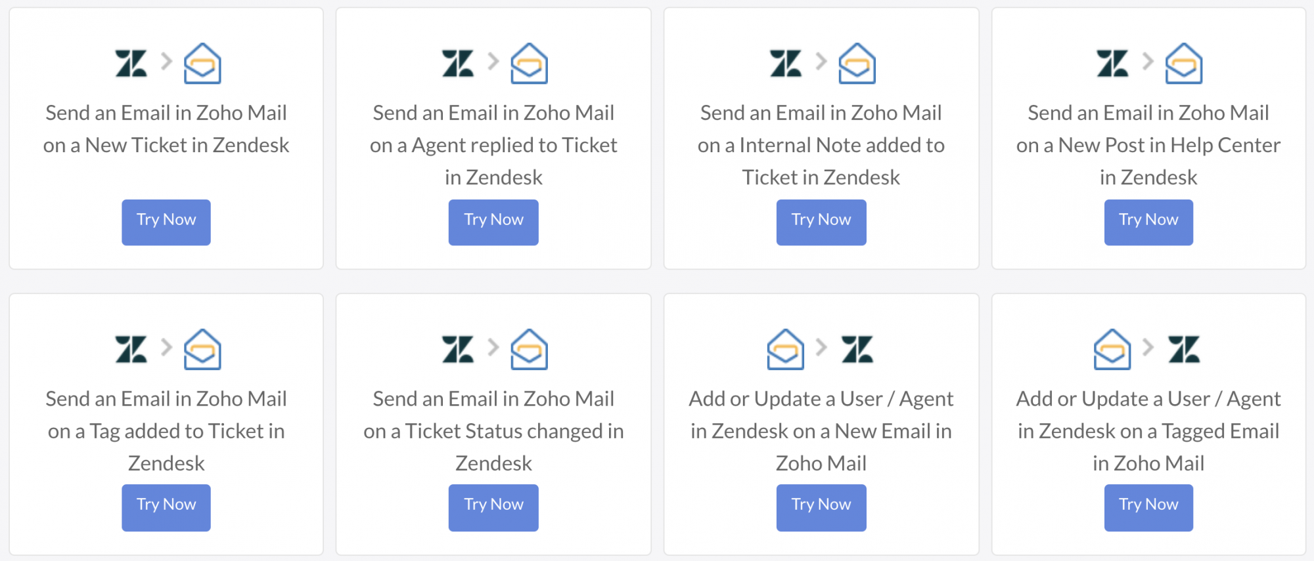
Task: Click Zoho Mail icon in Internal Note card
Action: point(857,64)
